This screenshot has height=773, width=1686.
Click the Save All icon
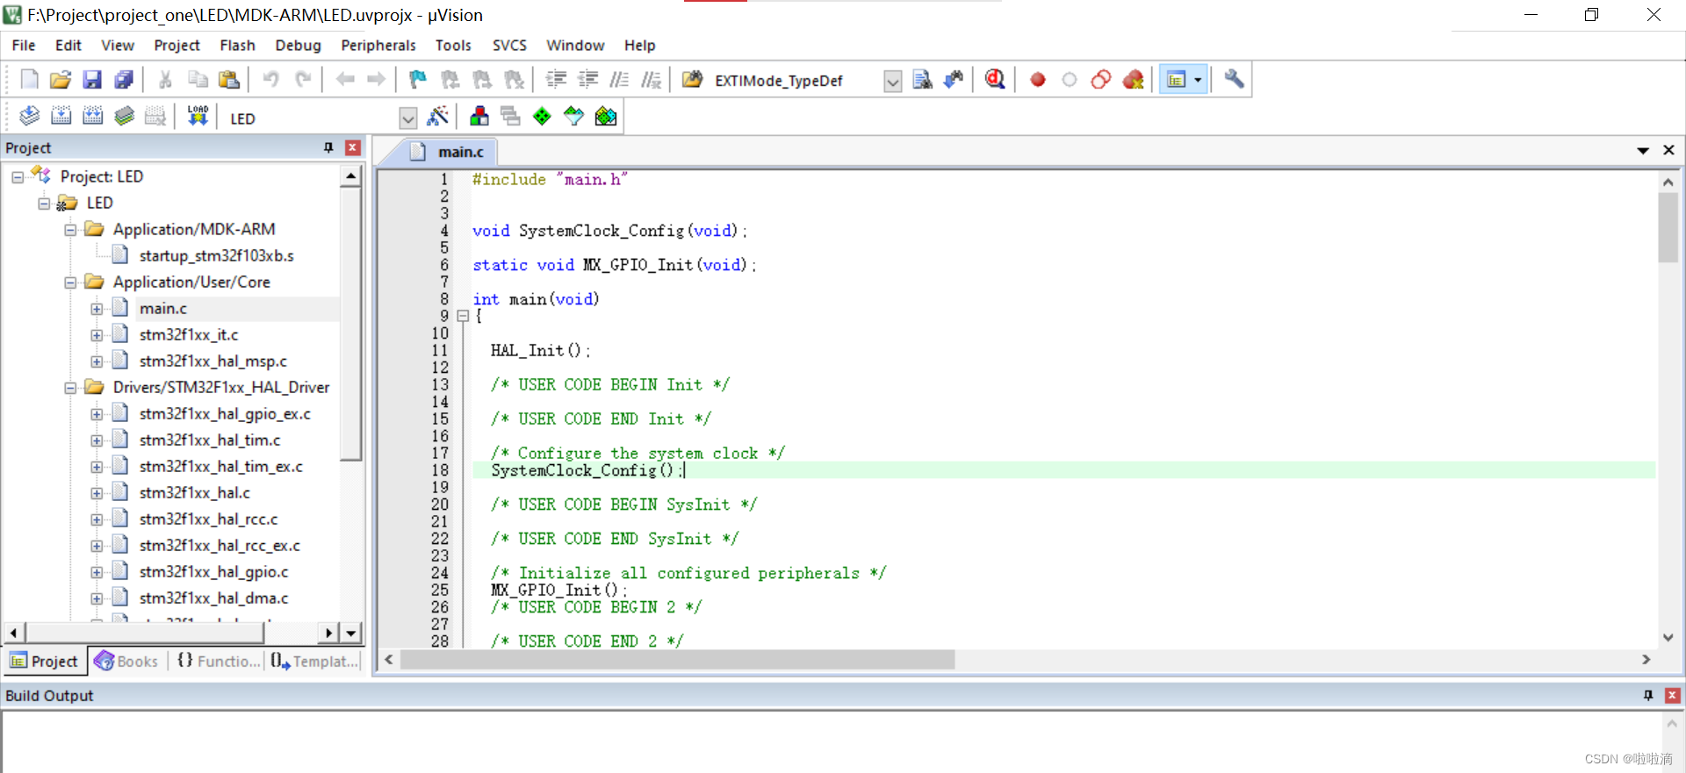pos(124,80)
